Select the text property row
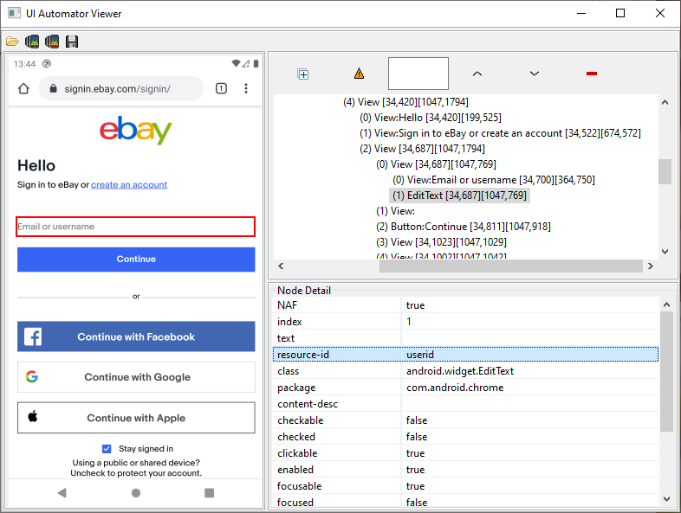This screenshot has width=681, height=513. tap(465, 337)
